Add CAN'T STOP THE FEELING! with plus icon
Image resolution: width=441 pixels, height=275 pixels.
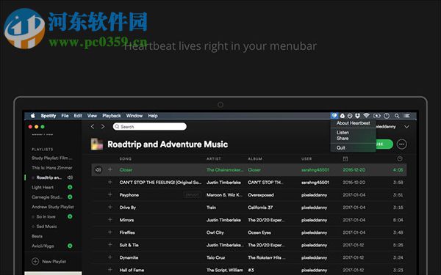[110, 182]
